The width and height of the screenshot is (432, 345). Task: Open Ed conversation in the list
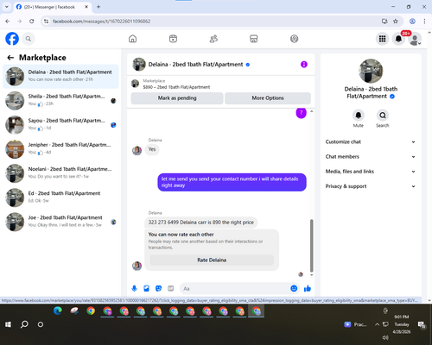click(60, 198)
